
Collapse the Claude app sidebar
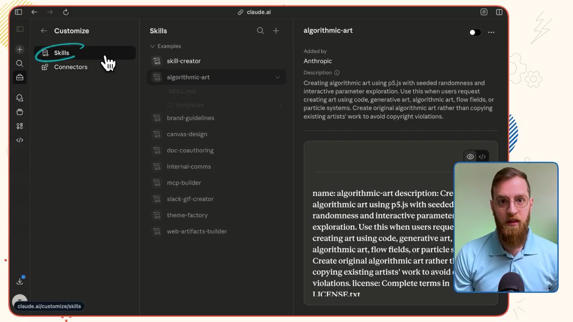click(x=20, y=29)
